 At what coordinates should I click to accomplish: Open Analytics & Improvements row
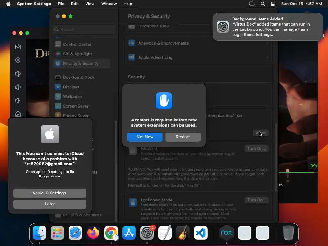click(x=198, y=43)
